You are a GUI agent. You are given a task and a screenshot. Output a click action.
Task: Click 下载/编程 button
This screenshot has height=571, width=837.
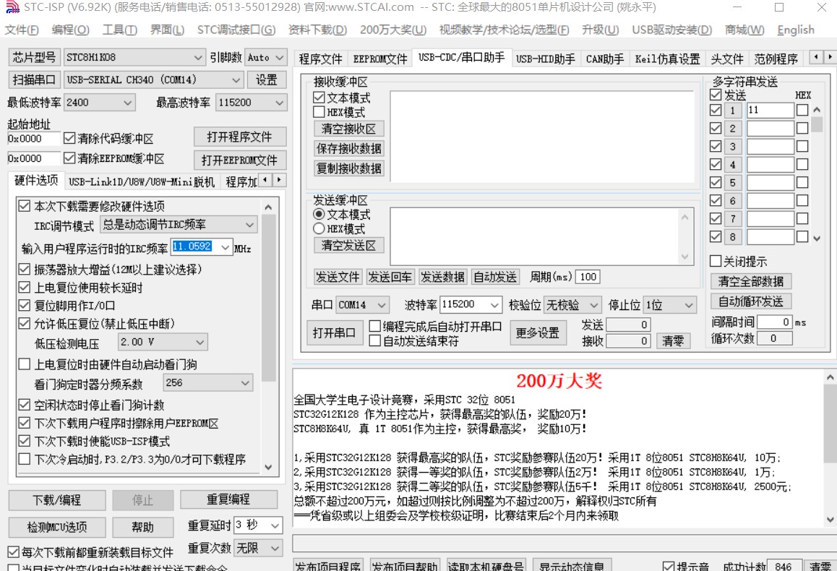coord(57,500)
